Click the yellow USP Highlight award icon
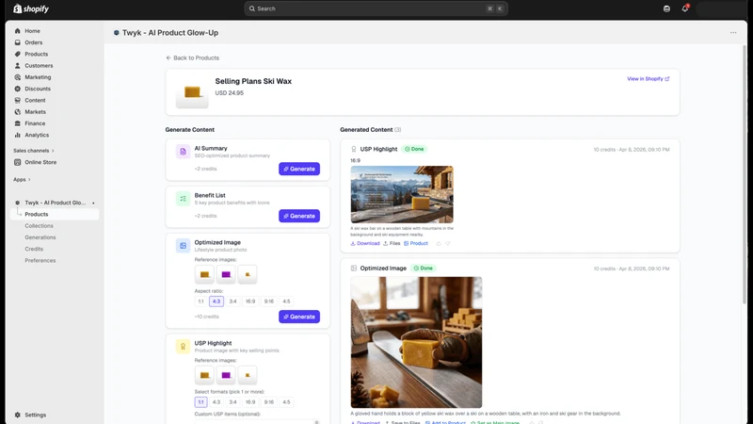 pyautogui.click(x=183, y=346)
